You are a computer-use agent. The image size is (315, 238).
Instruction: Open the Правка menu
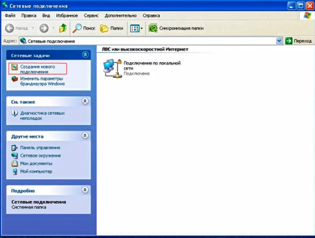29,15
